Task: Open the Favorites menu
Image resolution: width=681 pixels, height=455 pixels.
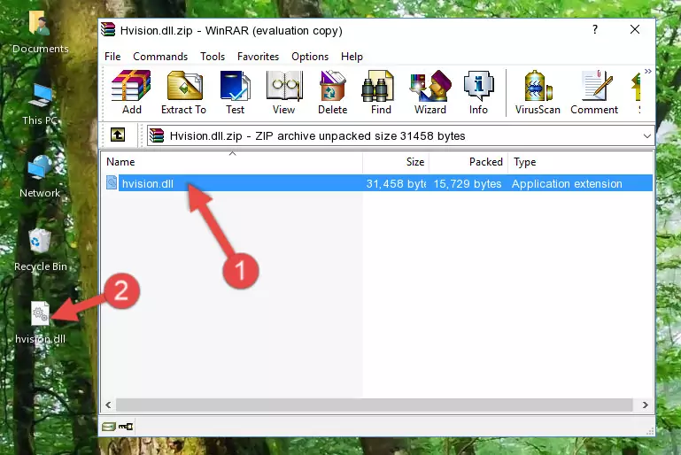Action: coord(258,57)
